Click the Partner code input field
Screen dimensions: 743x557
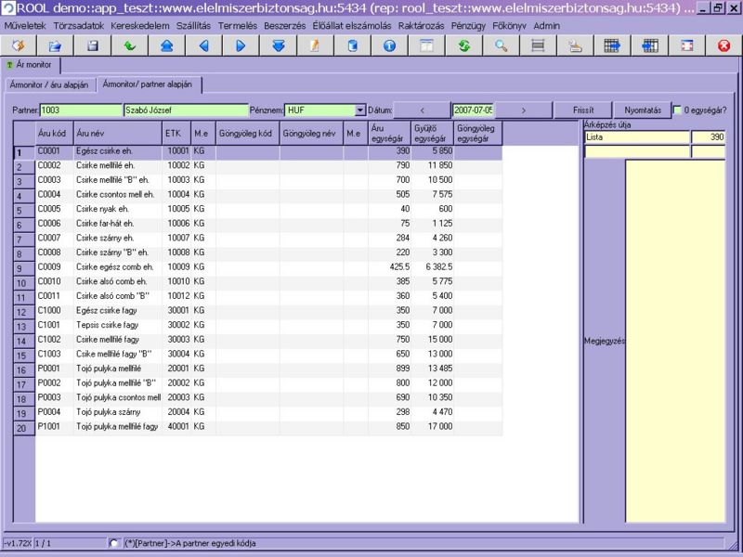82,110
